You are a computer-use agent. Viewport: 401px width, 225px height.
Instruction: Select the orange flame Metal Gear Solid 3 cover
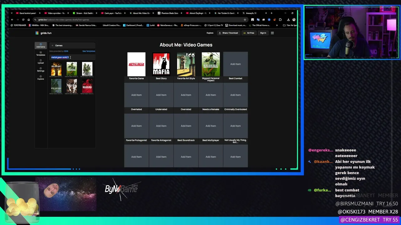point(56,69)
